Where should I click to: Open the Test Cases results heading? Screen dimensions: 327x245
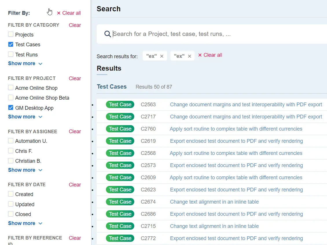point(112,87)
